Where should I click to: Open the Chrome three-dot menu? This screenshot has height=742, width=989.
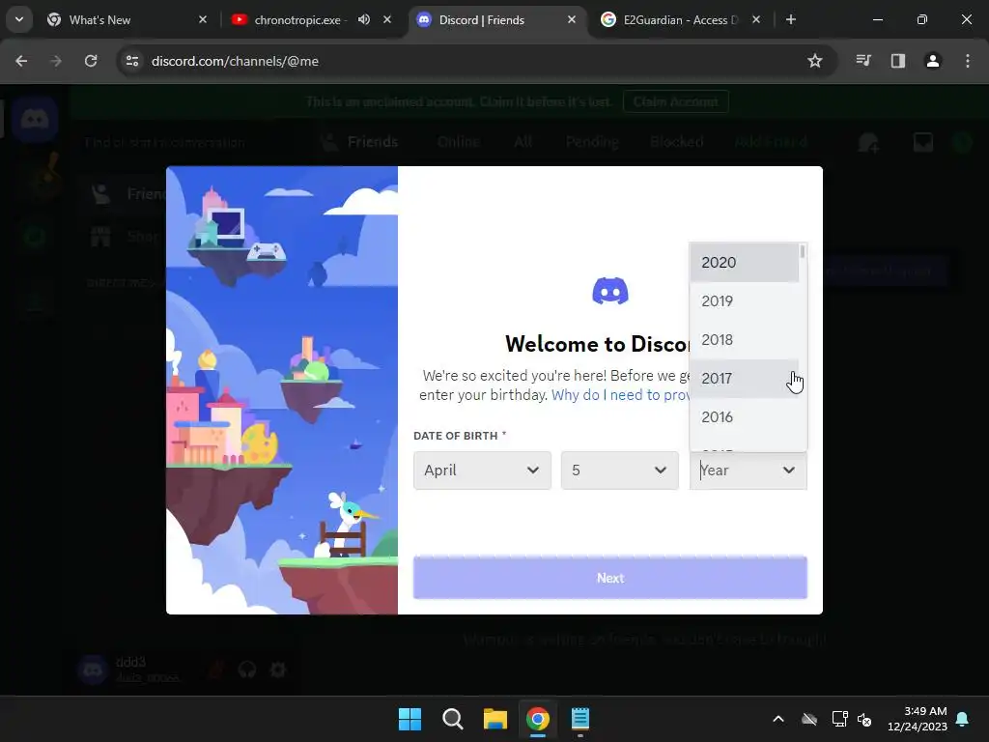(968, 61)
